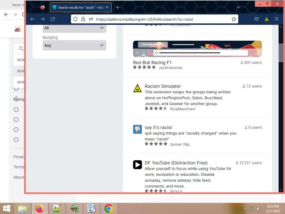Click the Chrome Web Store rainbow logo
The height and width of the screenshot is (214, 285).
pos(18,29)
